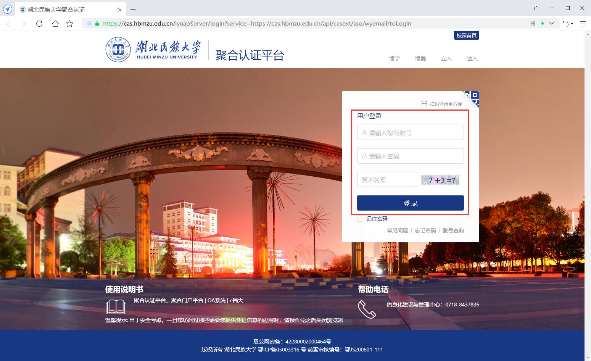
Task: Click the 校园首页 campus homepage button
Action: click(x=466, y=35)
